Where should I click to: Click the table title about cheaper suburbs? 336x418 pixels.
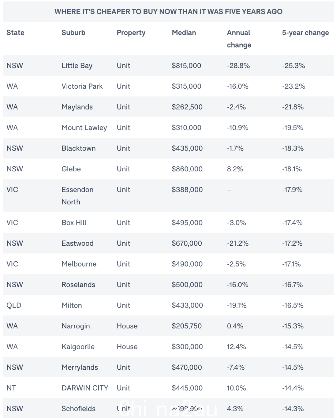[168, 12]
